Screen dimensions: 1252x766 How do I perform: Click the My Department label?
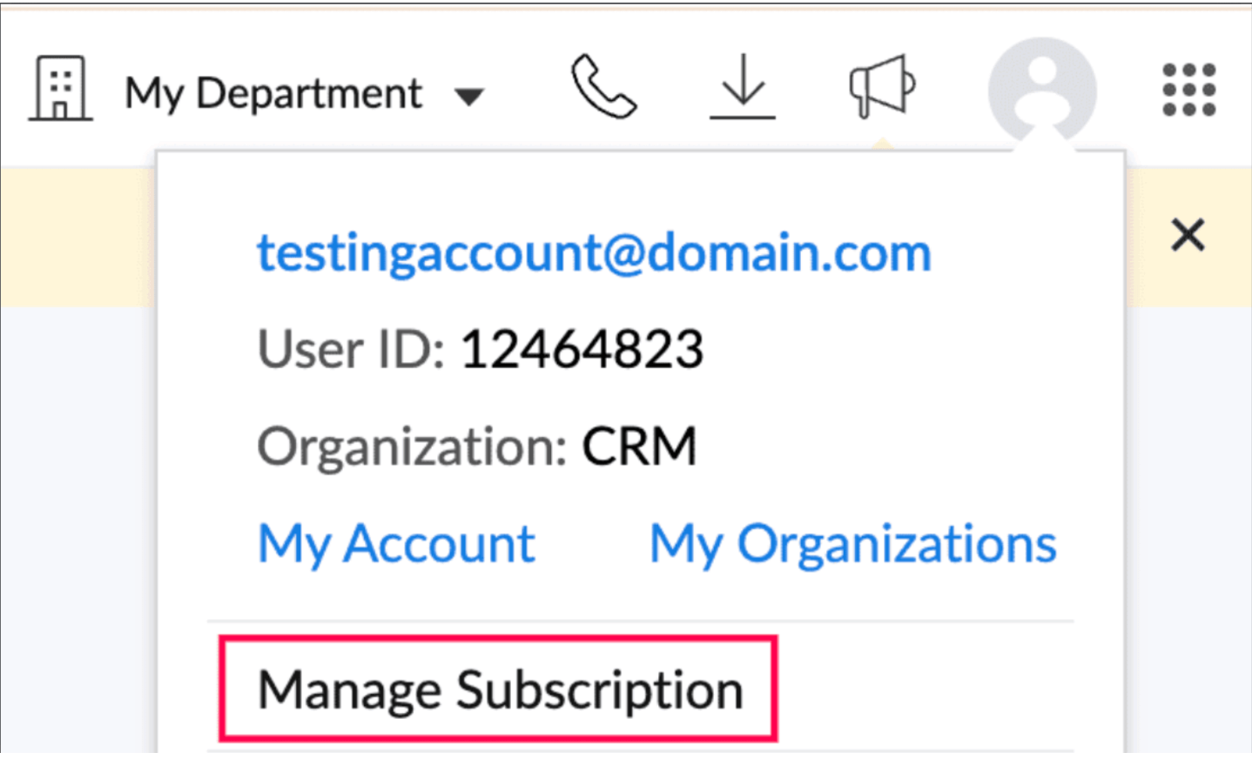[x=273, y=93]
